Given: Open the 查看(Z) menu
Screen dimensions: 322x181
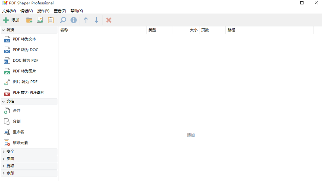Looking at the screenshot, I should [x=60, y=11].
